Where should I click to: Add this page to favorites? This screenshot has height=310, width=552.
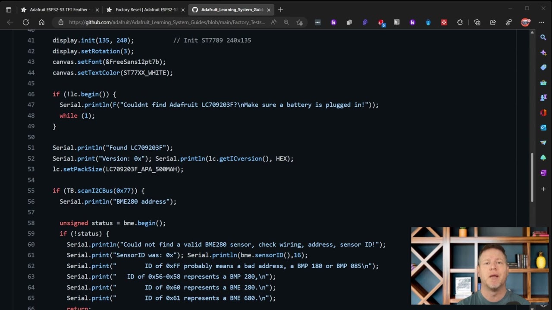pos(300,22)
